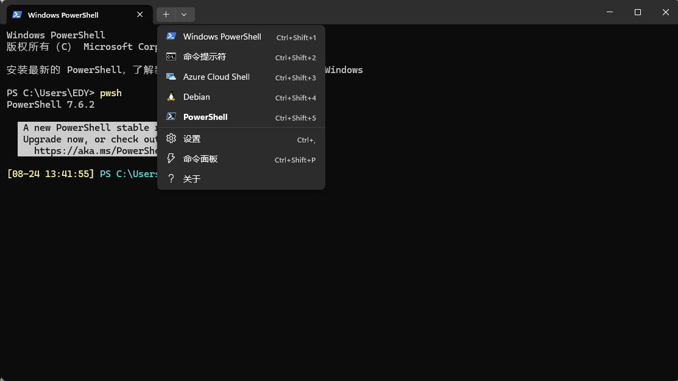Collapse the new tab profile dropdown arrow

(x=185, y=14)
